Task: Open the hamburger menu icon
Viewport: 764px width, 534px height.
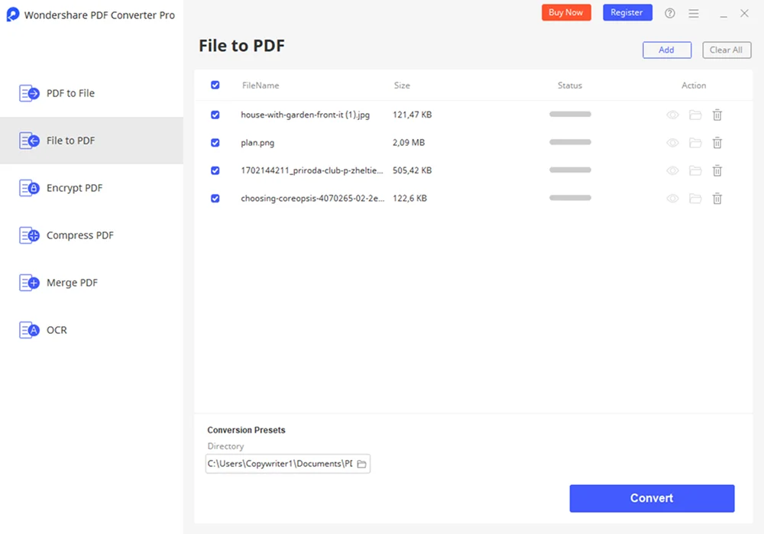Action: pyautogui.click(x=694, y=13)
